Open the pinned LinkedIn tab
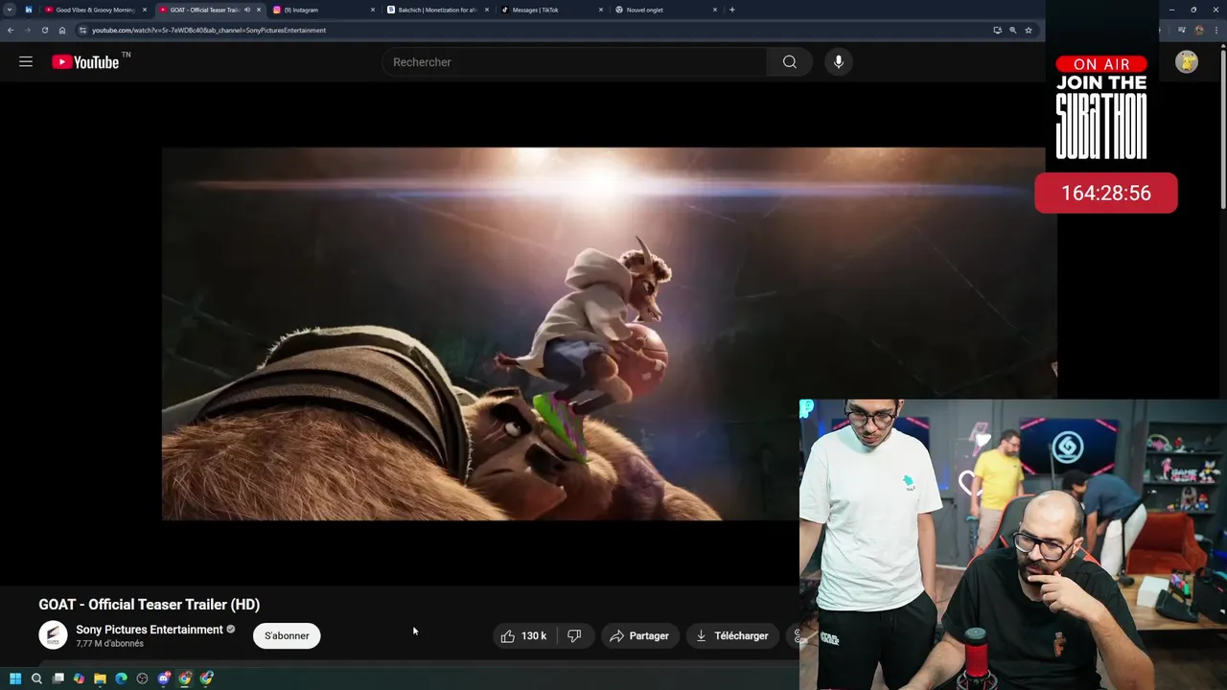Image resolution: width=1227 pixels, height=690 pixels. click(x=29, y=10)
